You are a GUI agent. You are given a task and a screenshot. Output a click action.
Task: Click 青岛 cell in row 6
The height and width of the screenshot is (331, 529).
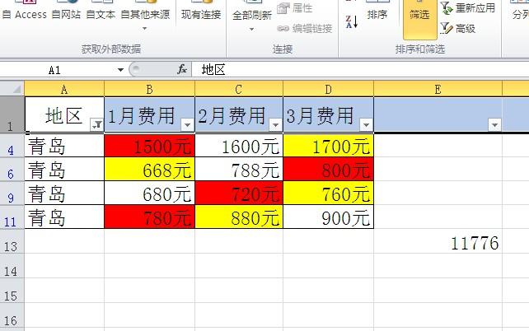[64, 170]
